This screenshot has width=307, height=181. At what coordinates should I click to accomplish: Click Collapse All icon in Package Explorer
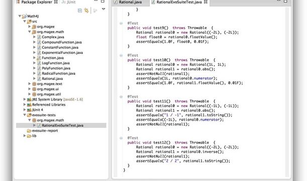click(80, 11)
